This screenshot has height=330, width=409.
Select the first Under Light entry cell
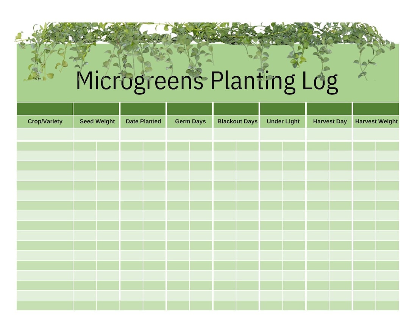[283, 134]
